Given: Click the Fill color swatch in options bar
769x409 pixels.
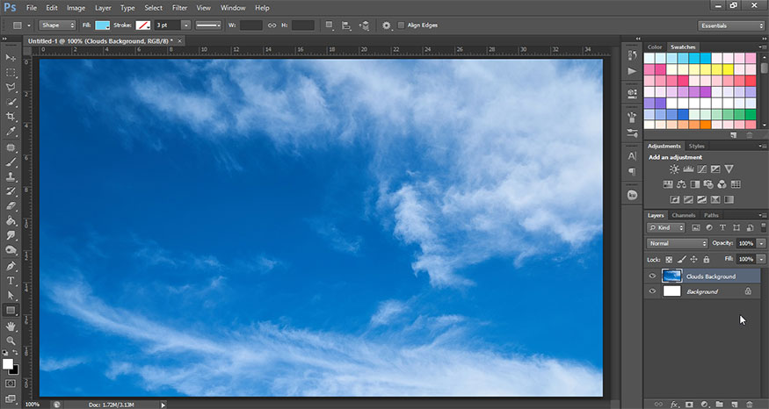Looking at the screenshot, I should (x=103, y=25).
